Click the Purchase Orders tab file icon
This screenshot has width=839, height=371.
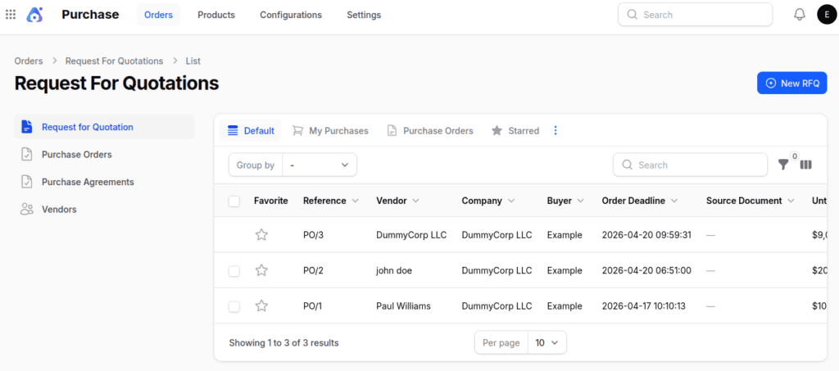(x=392, y=130)
